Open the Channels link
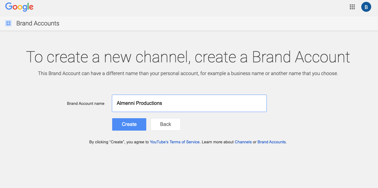The image size is (378, 188). pyautogui.click(x=243, y=142)
